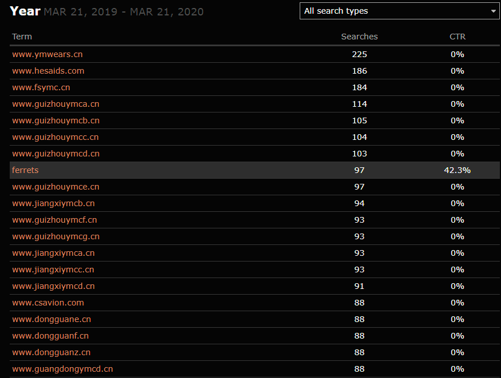Viewport: 501px width, 378px height.
Task: Click the Year heading
Action: pyautogui.click(x=25, y=11)
